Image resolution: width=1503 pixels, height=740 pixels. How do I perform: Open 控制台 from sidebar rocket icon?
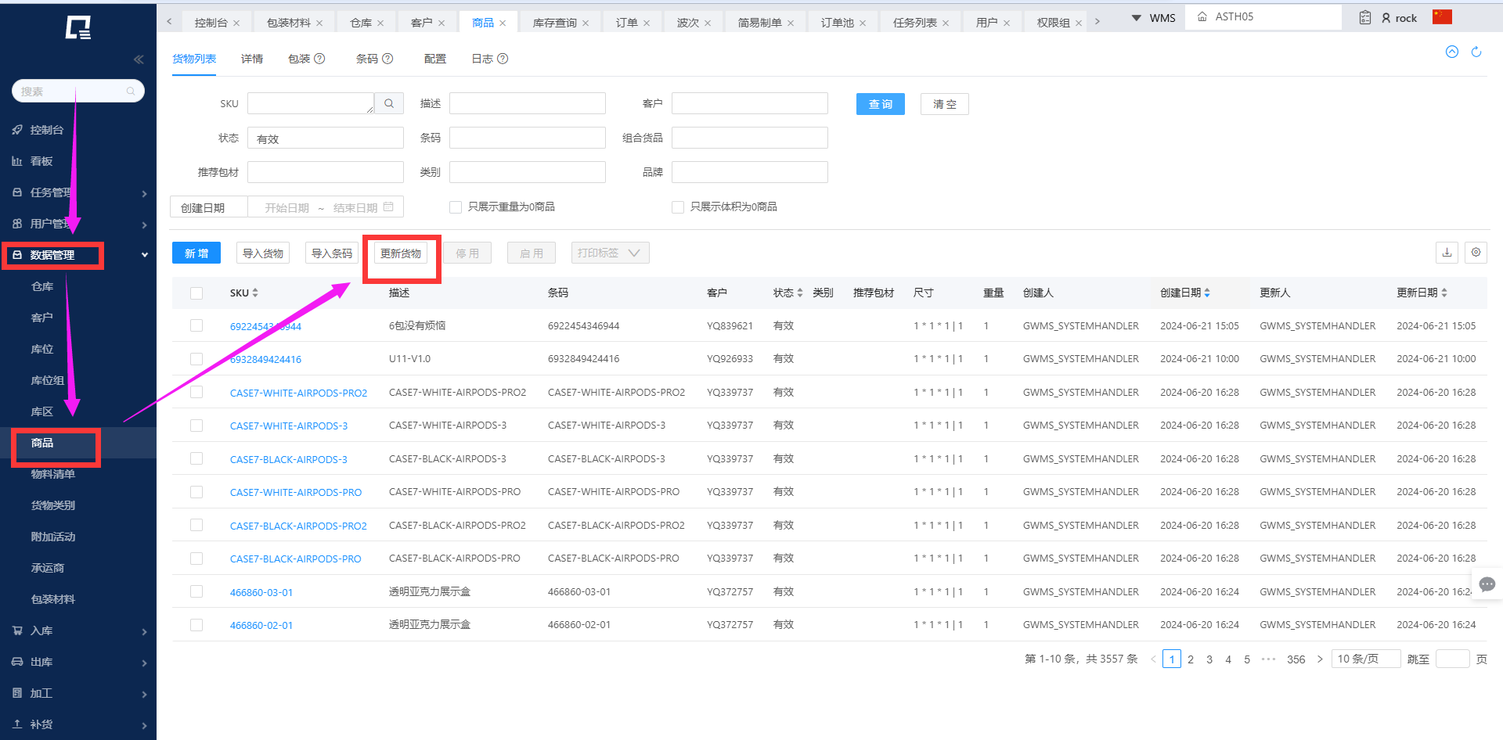(17, 130)
